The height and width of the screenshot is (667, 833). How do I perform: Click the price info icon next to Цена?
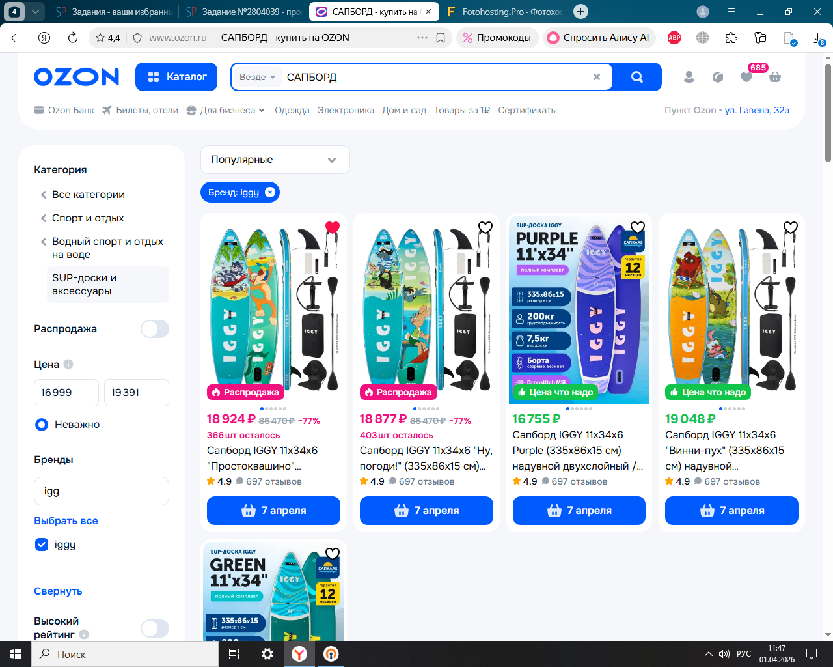(x=68, y=364)
